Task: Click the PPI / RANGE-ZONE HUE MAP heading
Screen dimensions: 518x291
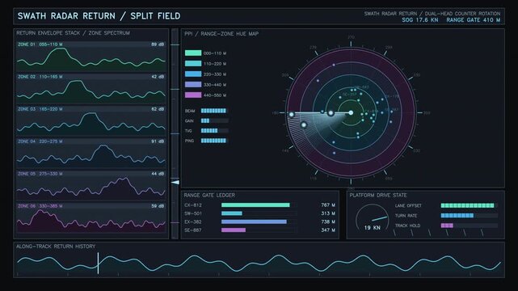Action: click(221, 34)
